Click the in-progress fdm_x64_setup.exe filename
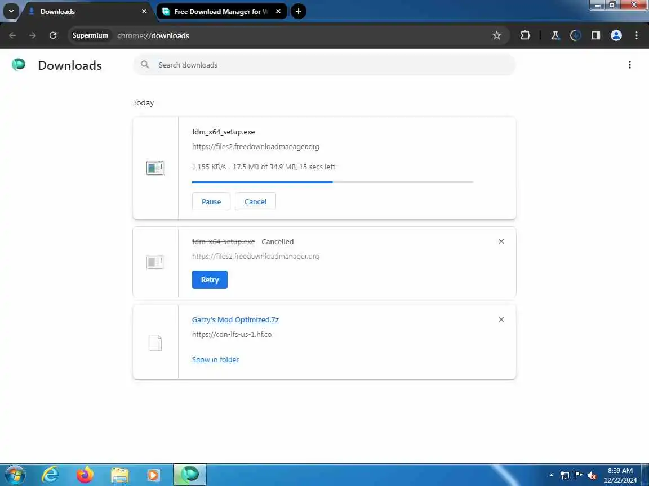 click(x=224, y=132)
